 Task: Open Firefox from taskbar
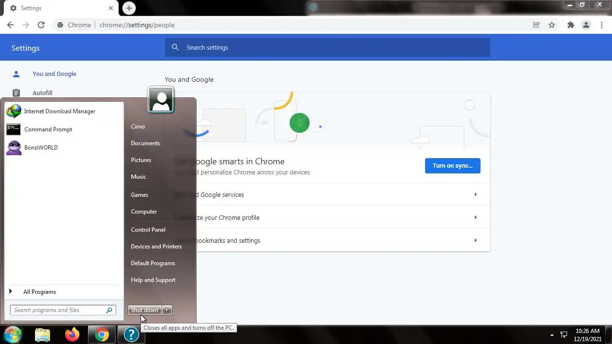72,334
